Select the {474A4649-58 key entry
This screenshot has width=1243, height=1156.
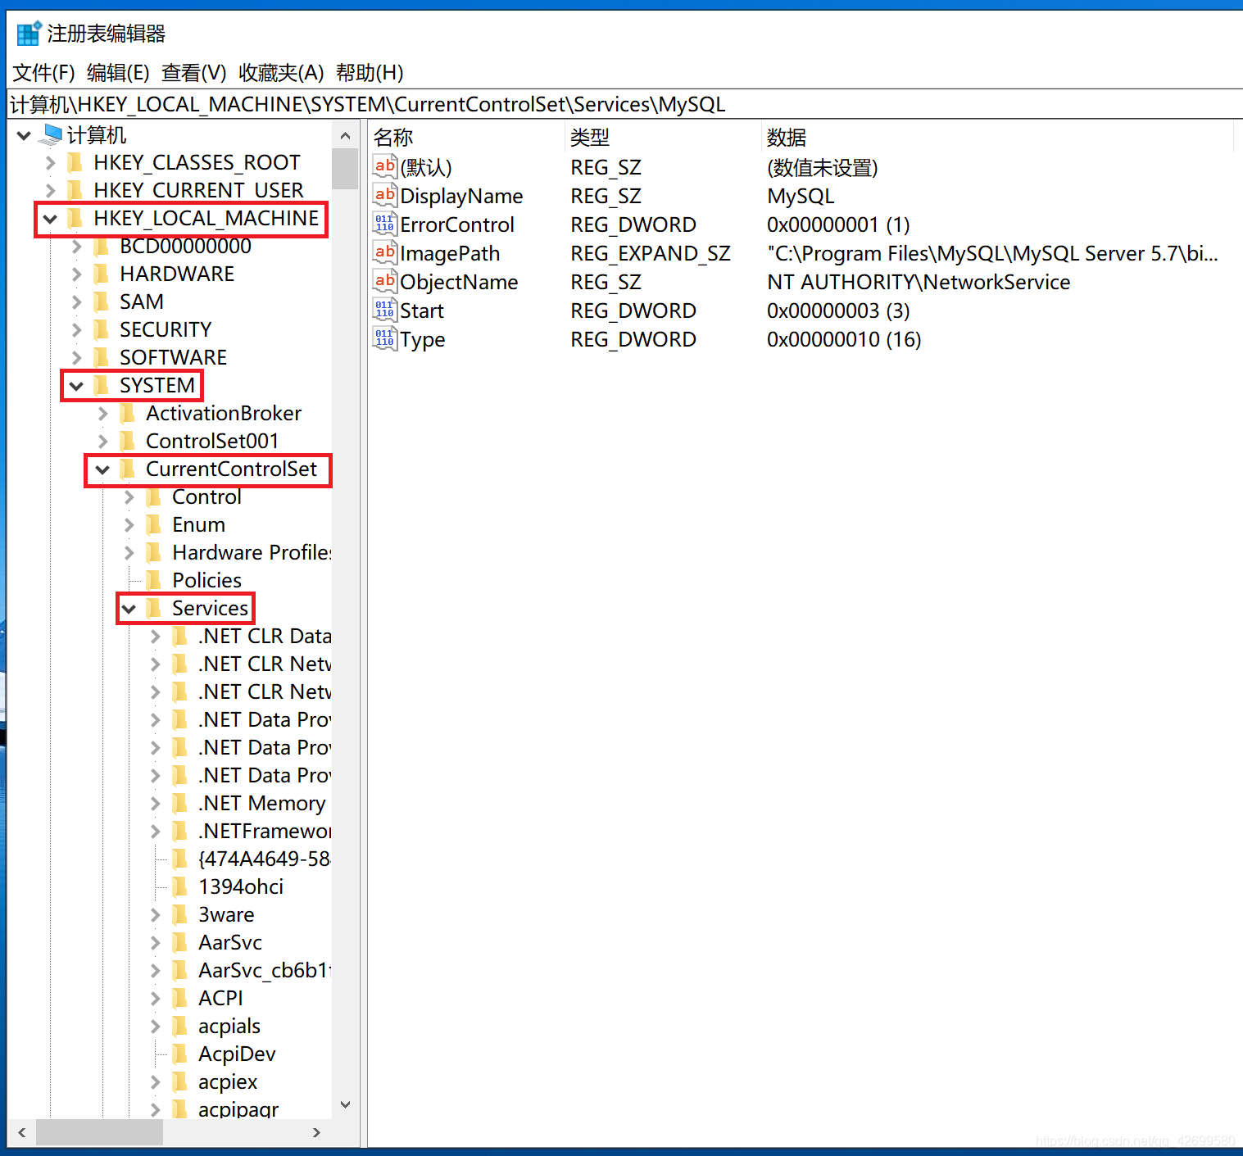(263, 859)
